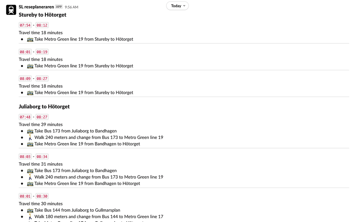Click the tram emoji in the 08:09 Stureby trip
The image size is (355, 222).
30,93
